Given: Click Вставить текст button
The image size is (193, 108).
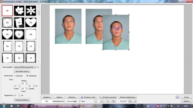Looking at the screenshot, I should [88, 97].
